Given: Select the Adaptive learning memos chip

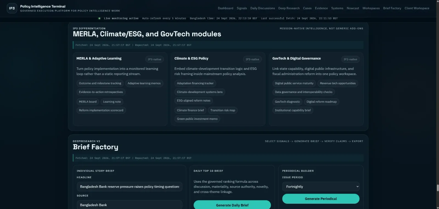Looking at the screenshot, I should (x=144, y=83).
